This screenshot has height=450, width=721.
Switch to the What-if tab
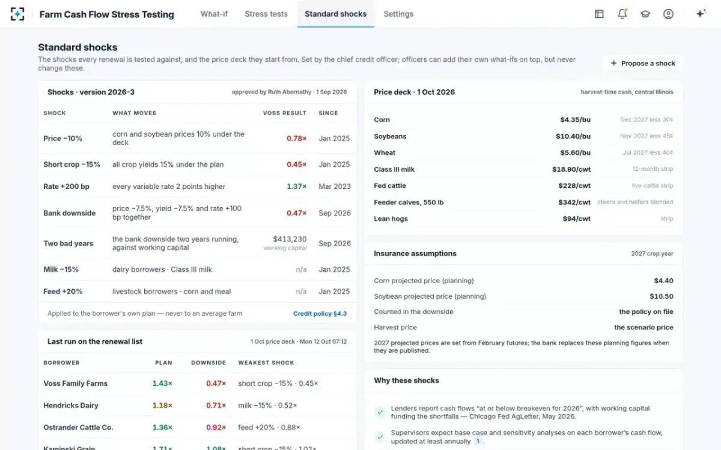[x=214, y=14]
